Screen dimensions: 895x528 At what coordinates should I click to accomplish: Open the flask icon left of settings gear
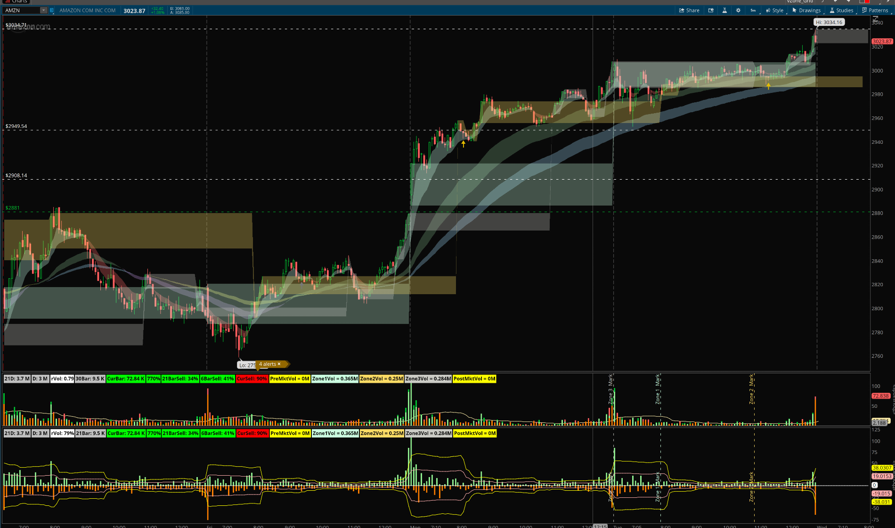pos(724,10)
